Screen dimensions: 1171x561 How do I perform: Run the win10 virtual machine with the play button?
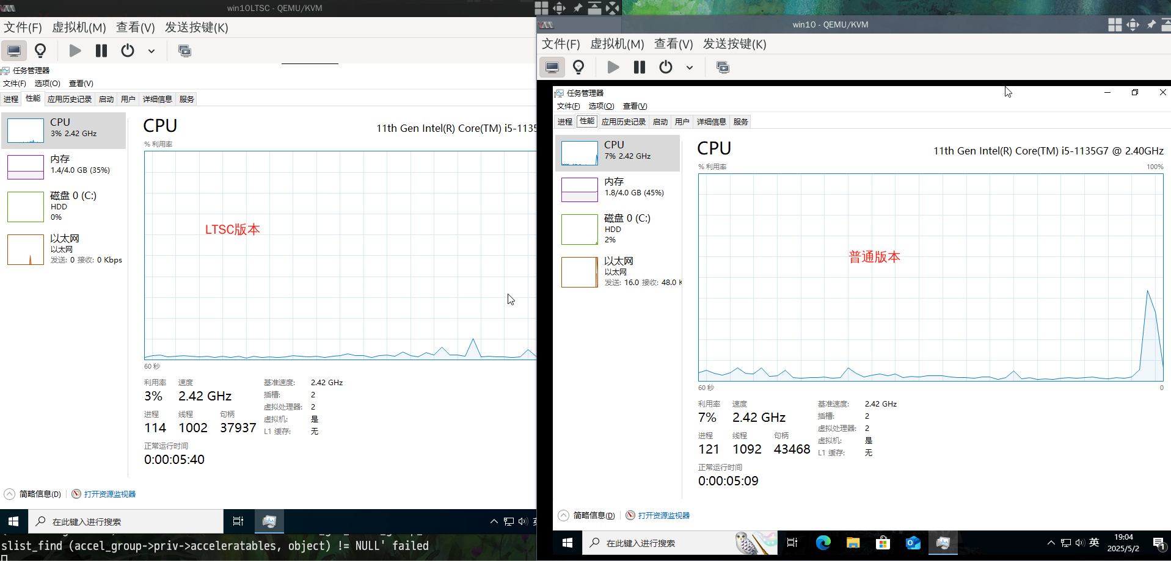pyautogui.click(x=613, y=67)
